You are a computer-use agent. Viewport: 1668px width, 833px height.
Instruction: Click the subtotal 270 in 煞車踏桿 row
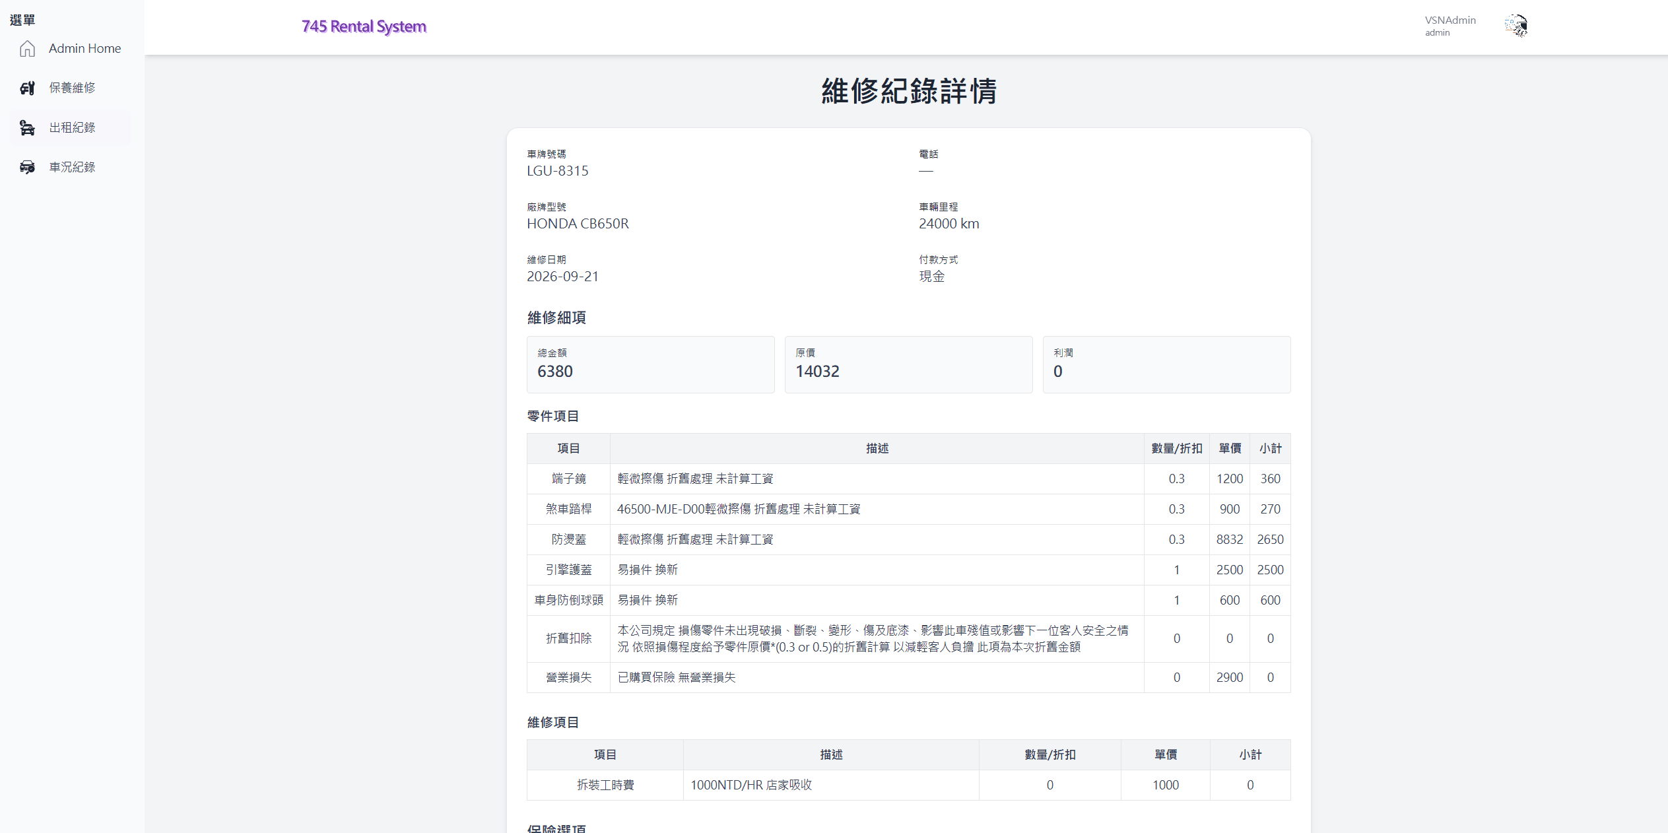[1270, 510]
